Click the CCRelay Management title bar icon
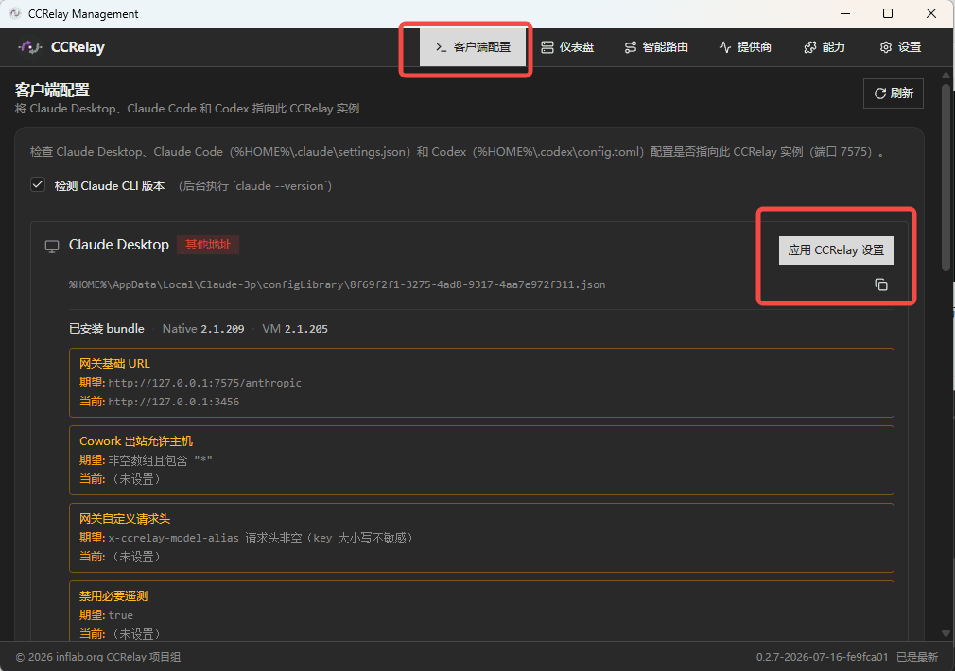Image resolution: width=955 pixels, height=671 pixels. [14, 13]
